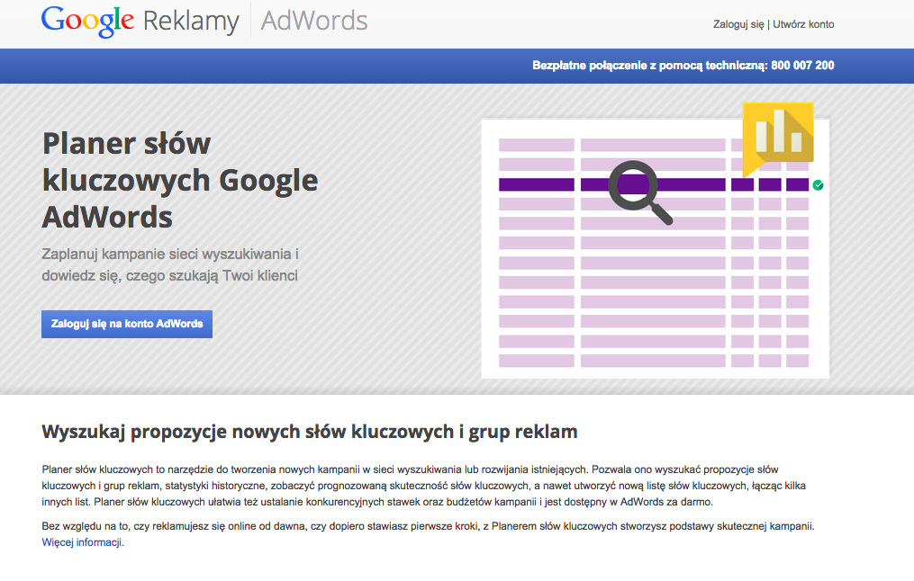Click the top light purple row in table illustration
Screen dimensions: 914x581
[x=652, y=145]
